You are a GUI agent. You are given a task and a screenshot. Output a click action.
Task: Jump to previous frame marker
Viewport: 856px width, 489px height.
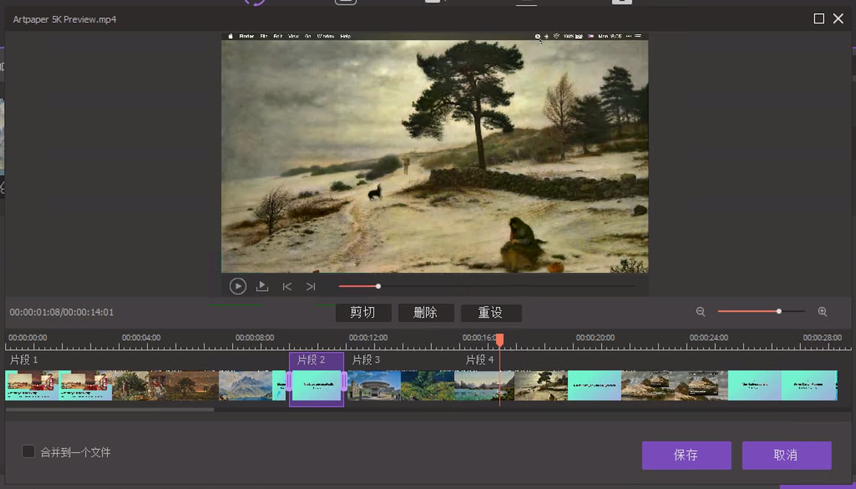pyautogui.click(x=287, y=287)
